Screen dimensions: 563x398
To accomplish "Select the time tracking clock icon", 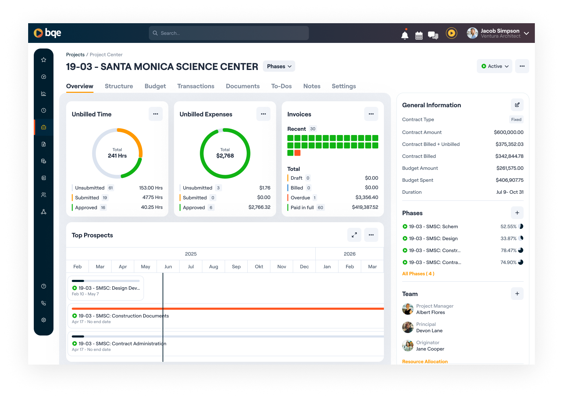I will (44, 110).
